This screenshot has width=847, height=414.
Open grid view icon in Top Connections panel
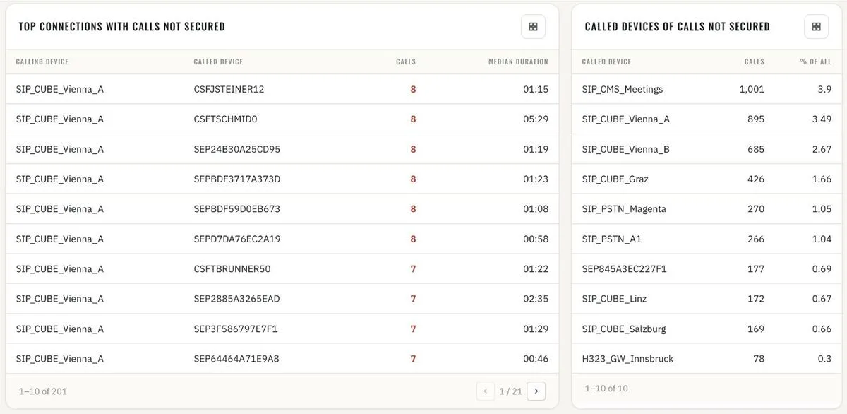(x=533, y=27)
